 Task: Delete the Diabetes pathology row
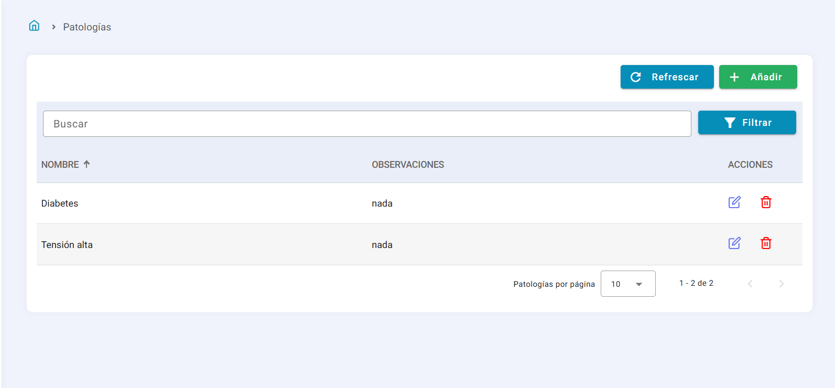coord(766,202)
